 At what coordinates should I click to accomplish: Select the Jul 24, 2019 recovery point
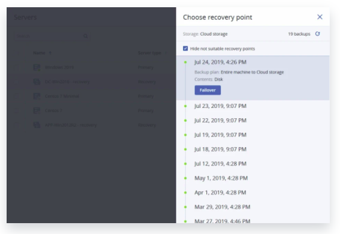(220, 62)
